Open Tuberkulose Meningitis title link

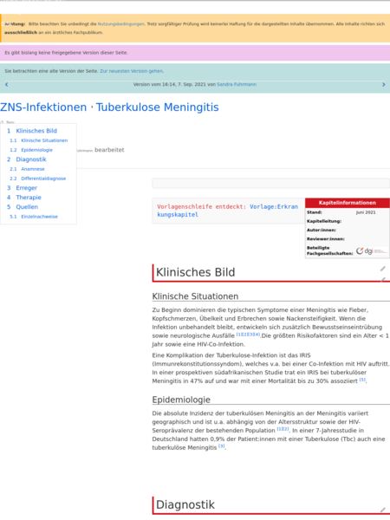click(158, 107)
